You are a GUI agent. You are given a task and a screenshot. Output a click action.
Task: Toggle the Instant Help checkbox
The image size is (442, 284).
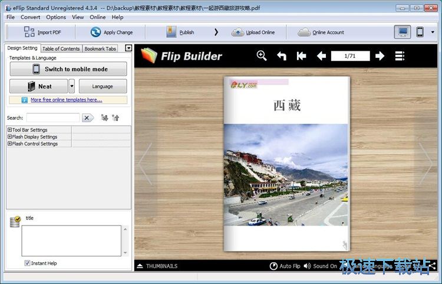pyautogui.click(x=28, y=263)
